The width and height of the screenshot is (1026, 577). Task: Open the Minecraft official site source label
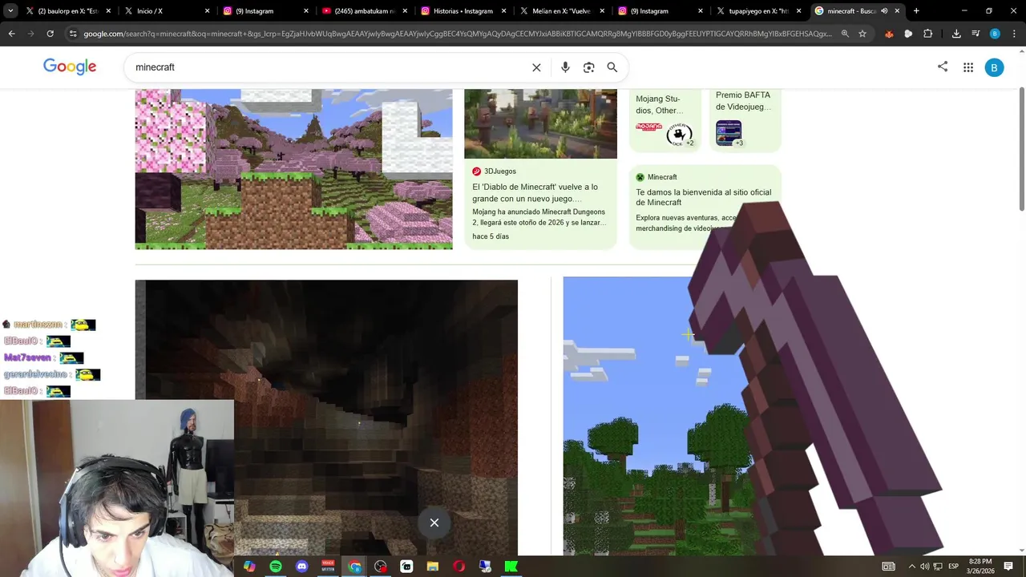pyautogui.click(x=656, y=177)
